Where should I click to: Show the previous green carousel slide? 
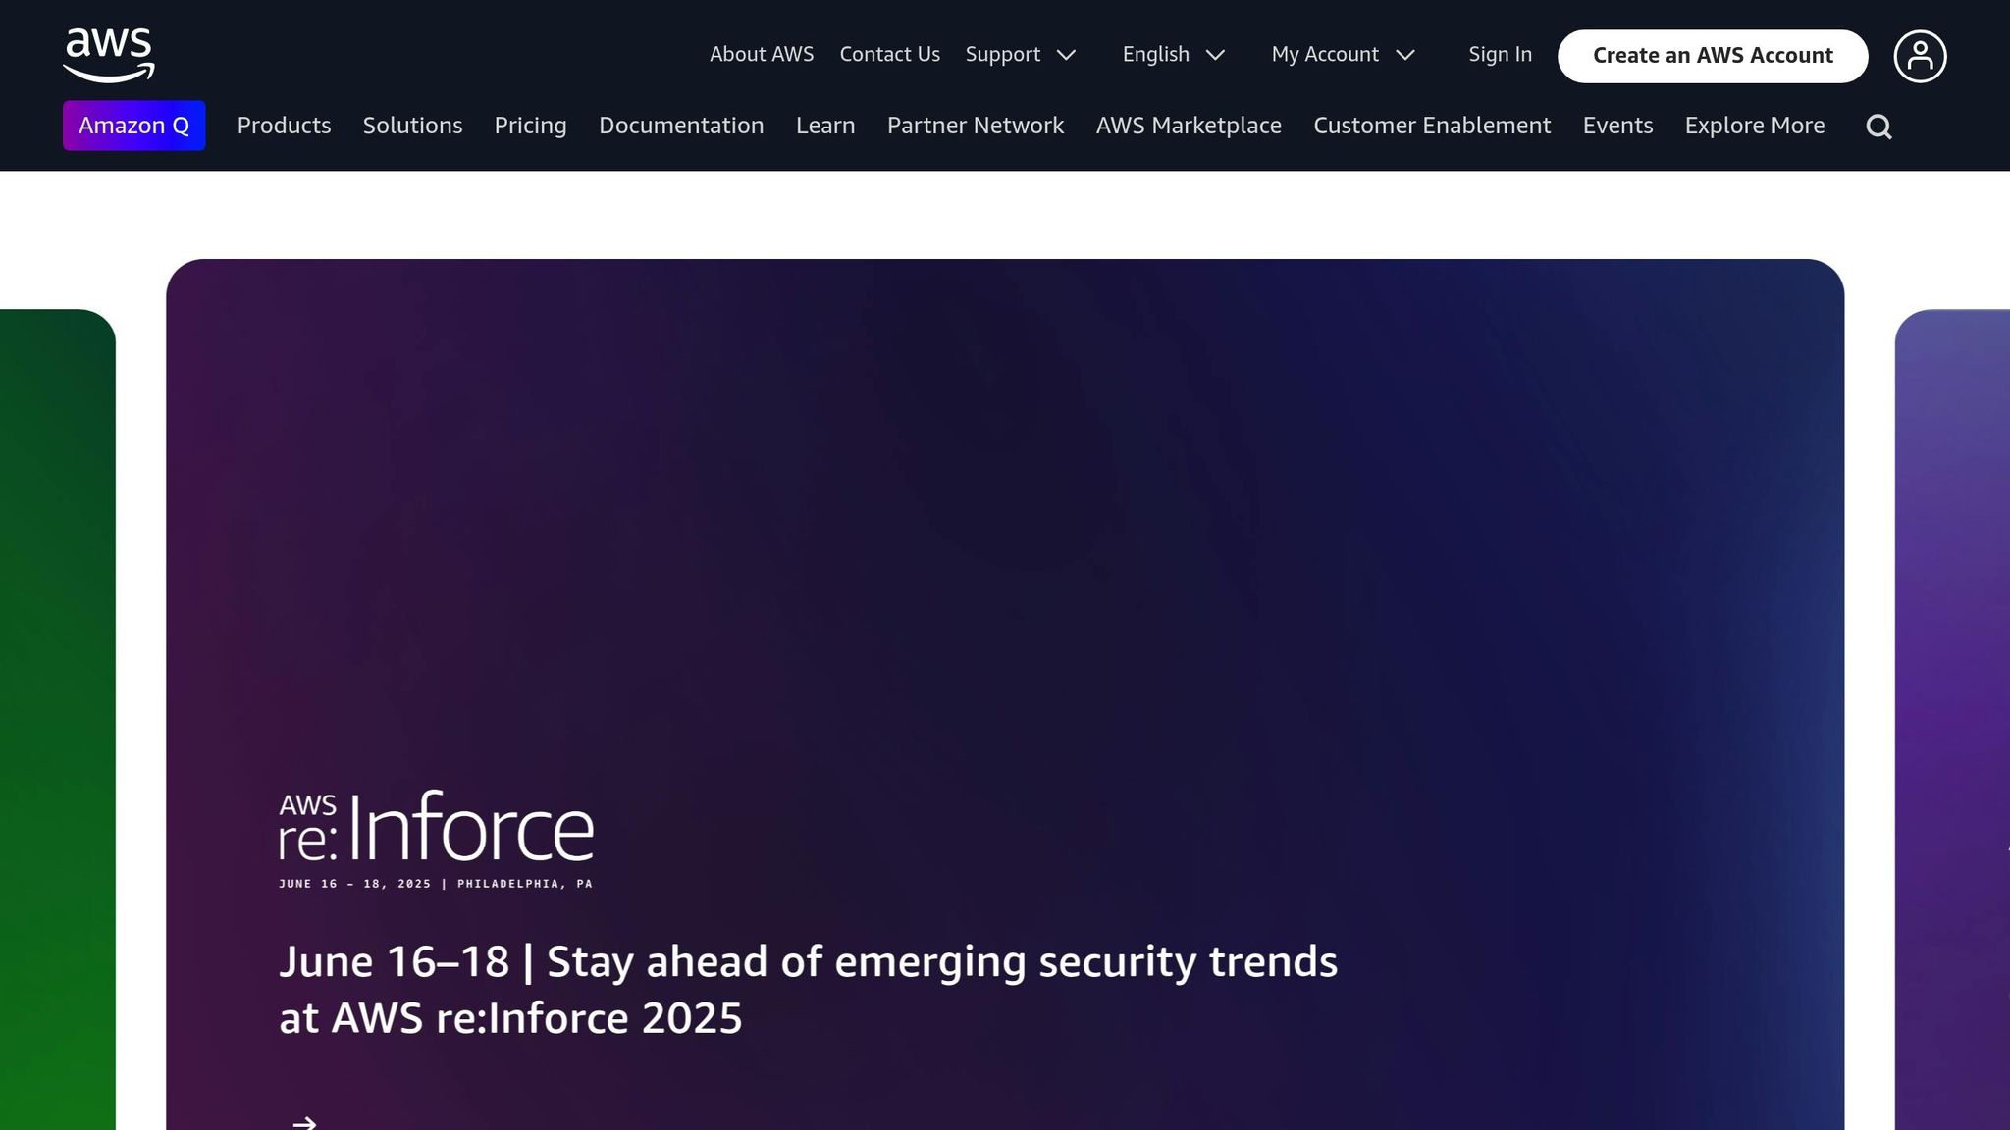tap(57, 716)
